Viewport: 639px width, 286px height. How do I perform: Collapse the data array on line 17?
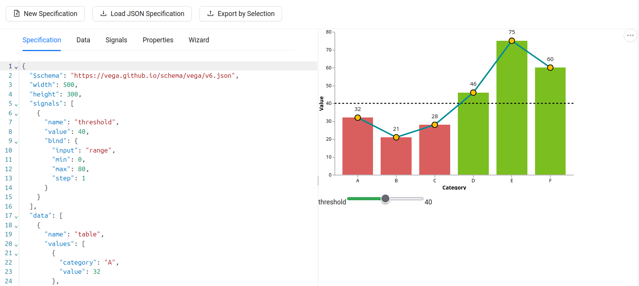point(16,217)
